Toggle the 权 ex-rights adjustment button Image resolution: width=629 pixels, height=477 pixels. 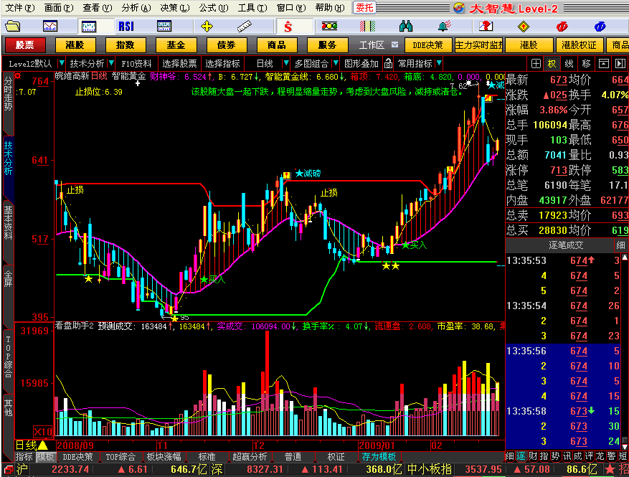click(x=552, y=63)
